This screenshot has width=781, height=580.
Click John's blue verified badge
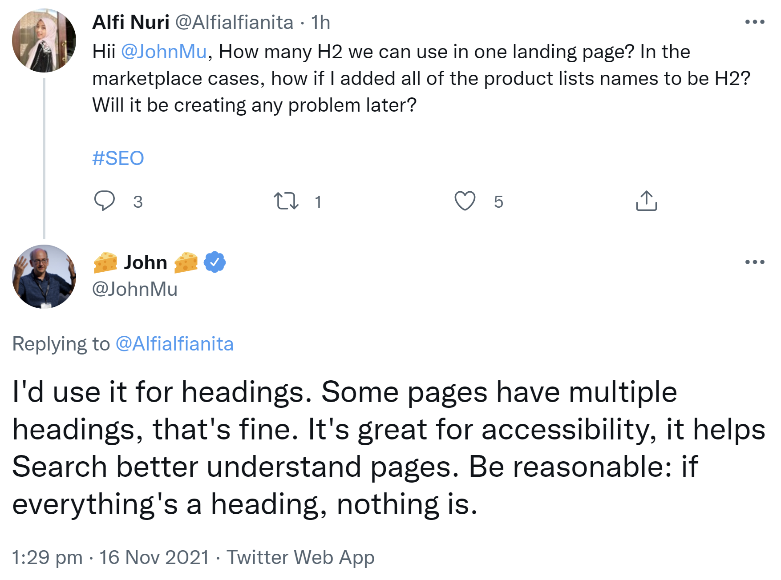pyautogui.click(x=214, y=262)
